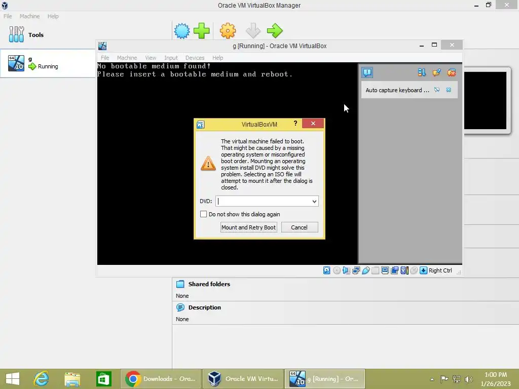Click the green Show arrow toolbar icon
This screenshot has height=389, width=519.
coord(275,31)
